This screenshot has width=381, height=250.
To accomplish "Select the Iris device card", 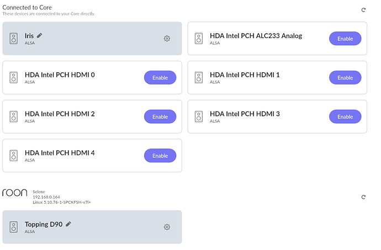I will [x=92, y=39].
